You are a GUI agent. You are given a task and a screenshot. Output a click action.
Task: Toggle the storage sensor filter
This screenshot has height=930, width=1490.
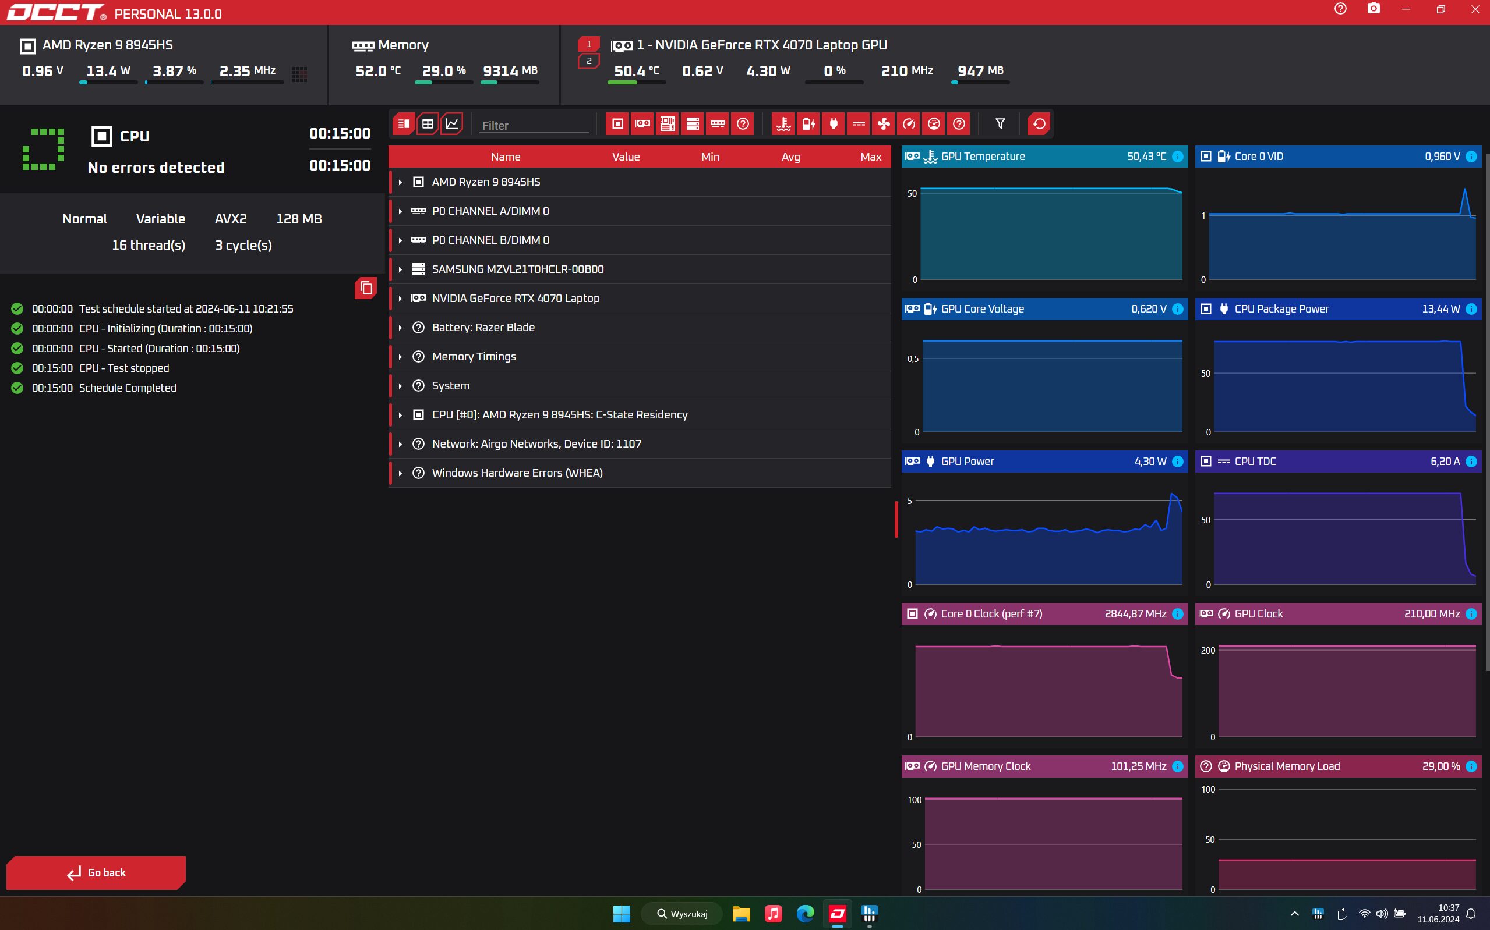693,123
